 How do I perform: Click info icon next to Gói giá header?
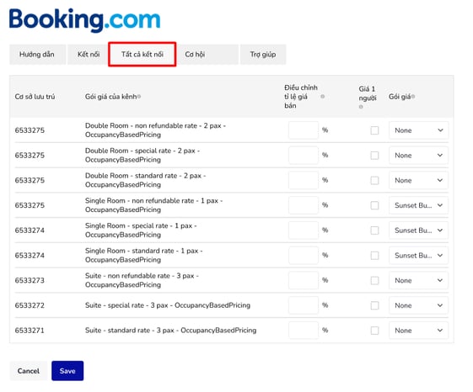tap(413, 97)
